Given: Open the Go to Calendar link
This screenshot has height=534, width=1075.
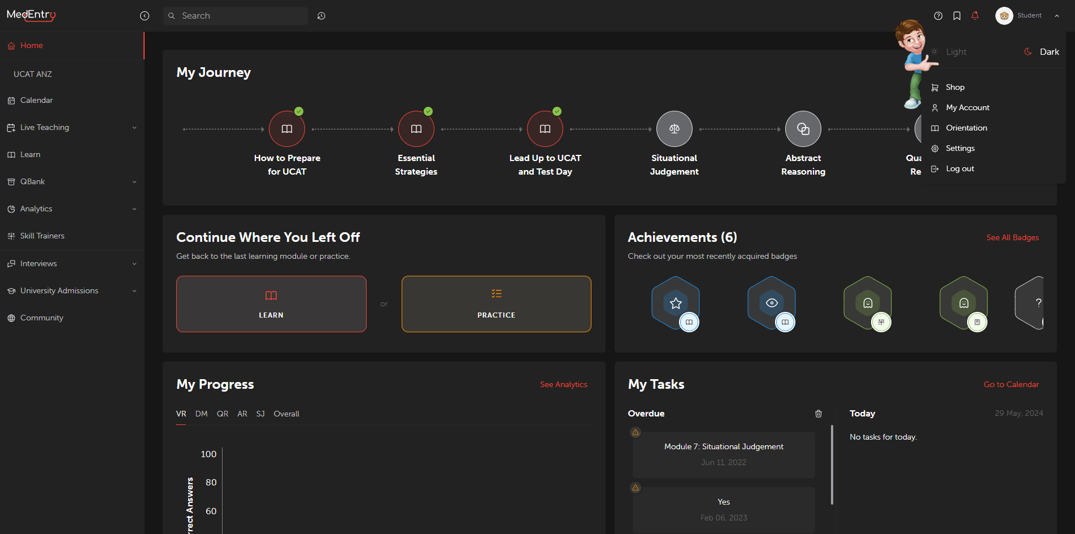Looking at the screenshot, I should click(x=1011, y=385).
